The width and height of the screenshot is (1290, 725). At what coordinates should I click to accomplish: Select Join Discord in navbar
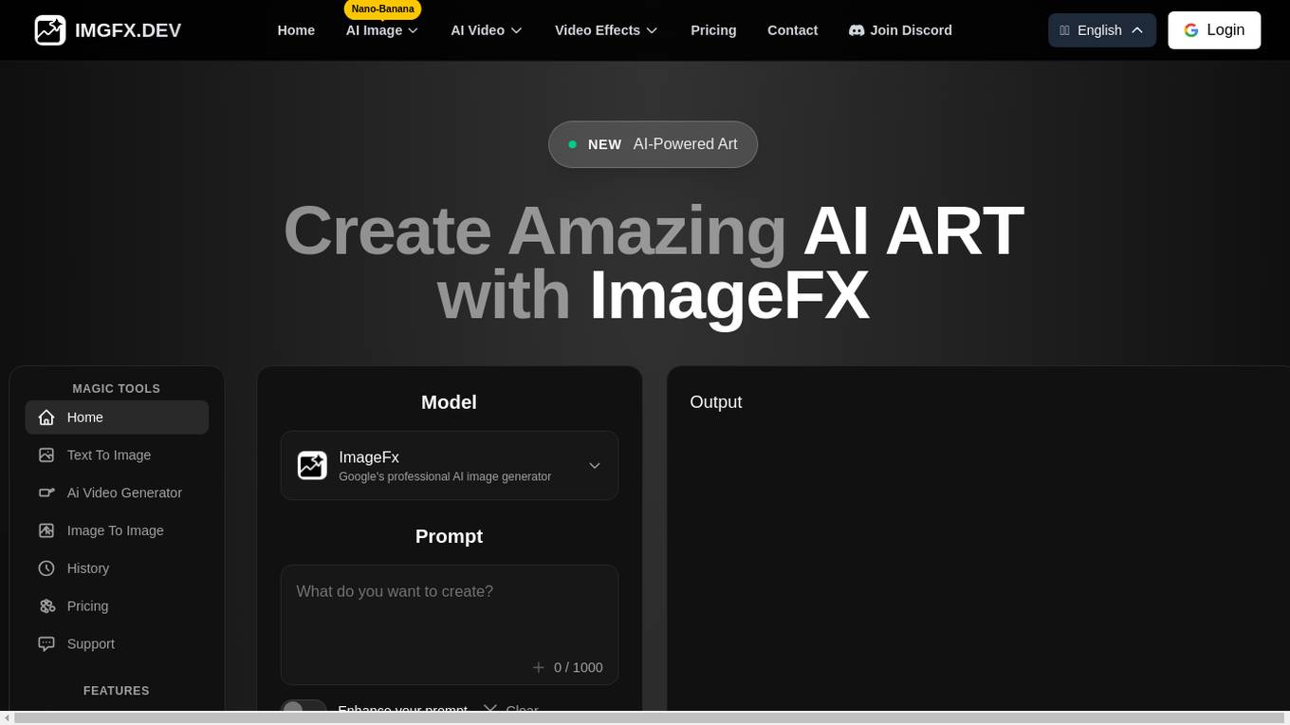coord(900,30)
